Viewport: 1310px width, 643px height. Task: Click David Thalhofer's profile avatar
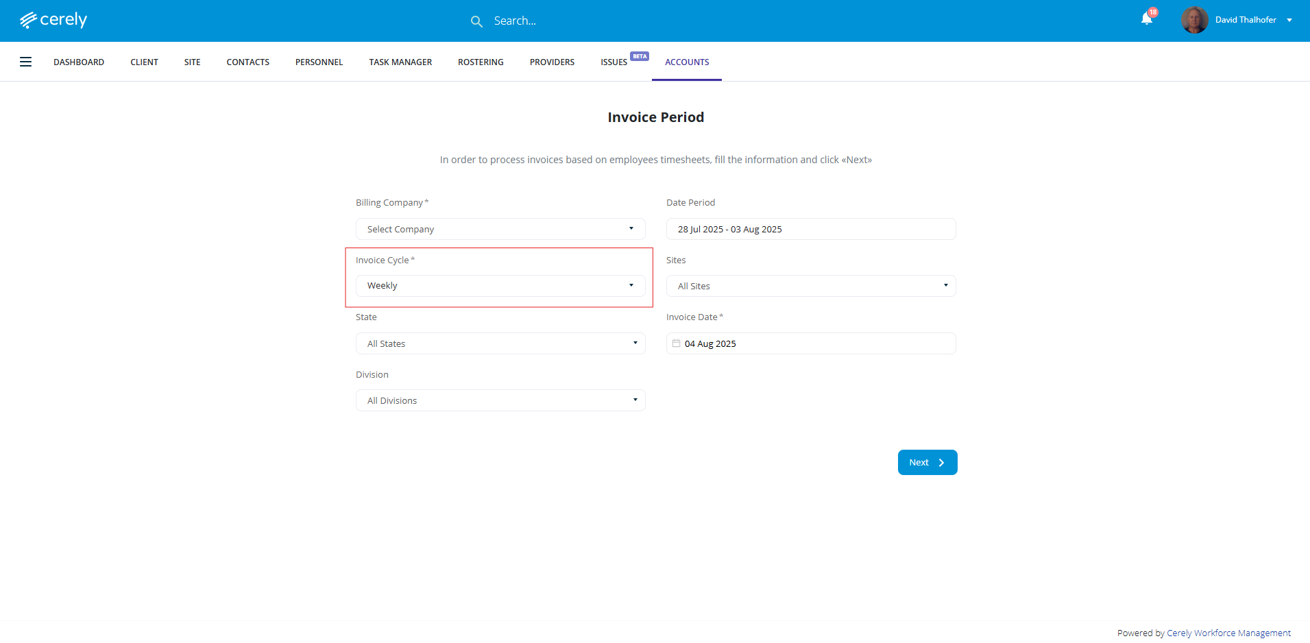pos(1194,20)
